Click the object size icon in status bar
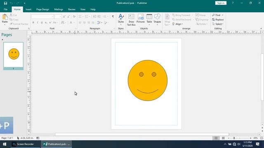This screenshot has height=148, width=264. [38, 138]
